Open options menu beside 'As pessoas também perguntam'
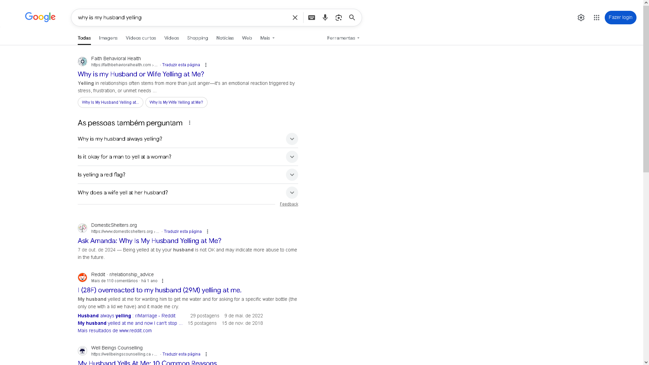649x365 pixels. 190,123
